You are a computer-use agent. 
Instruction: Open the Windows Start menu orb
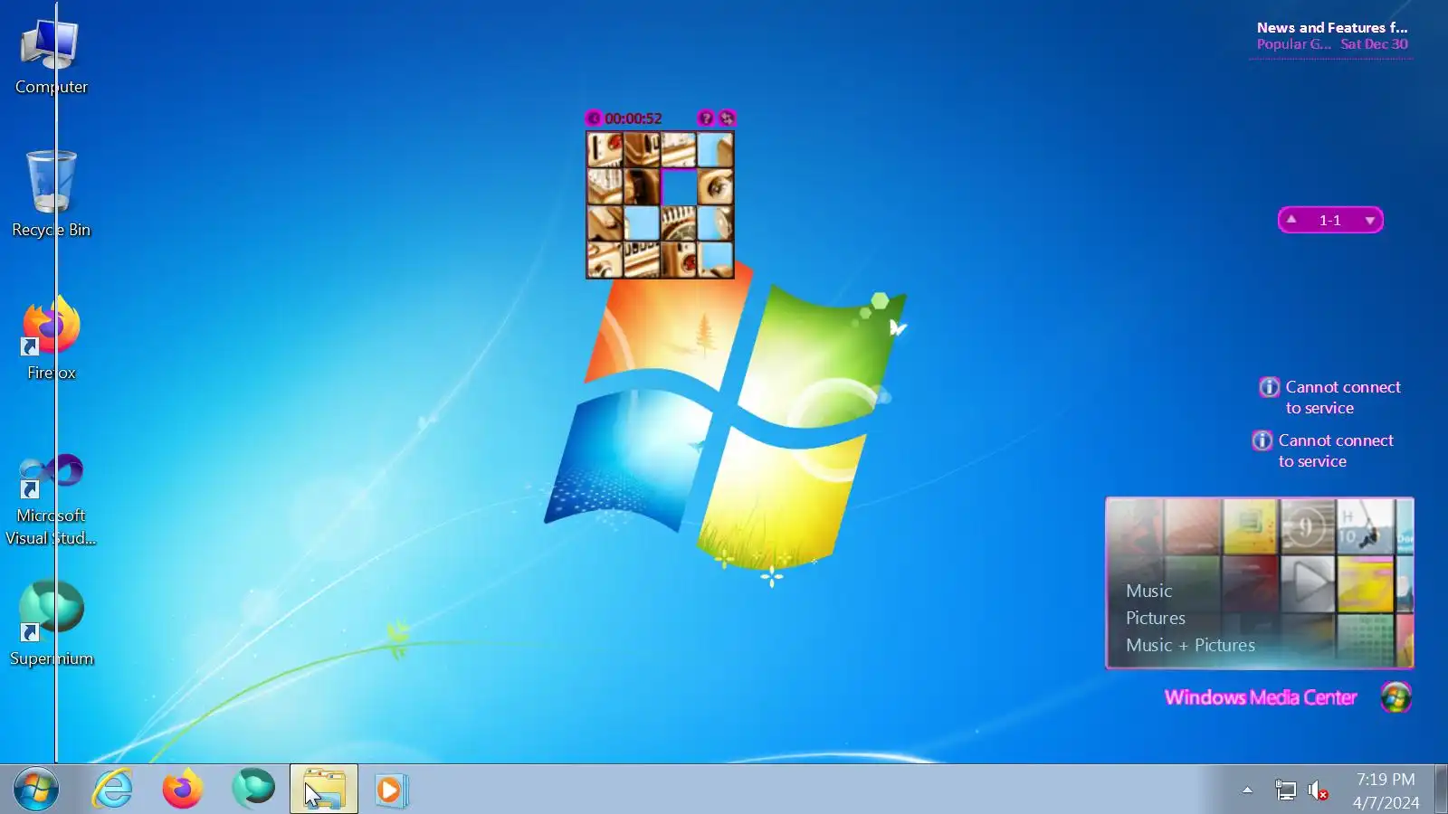coord(36,789)
